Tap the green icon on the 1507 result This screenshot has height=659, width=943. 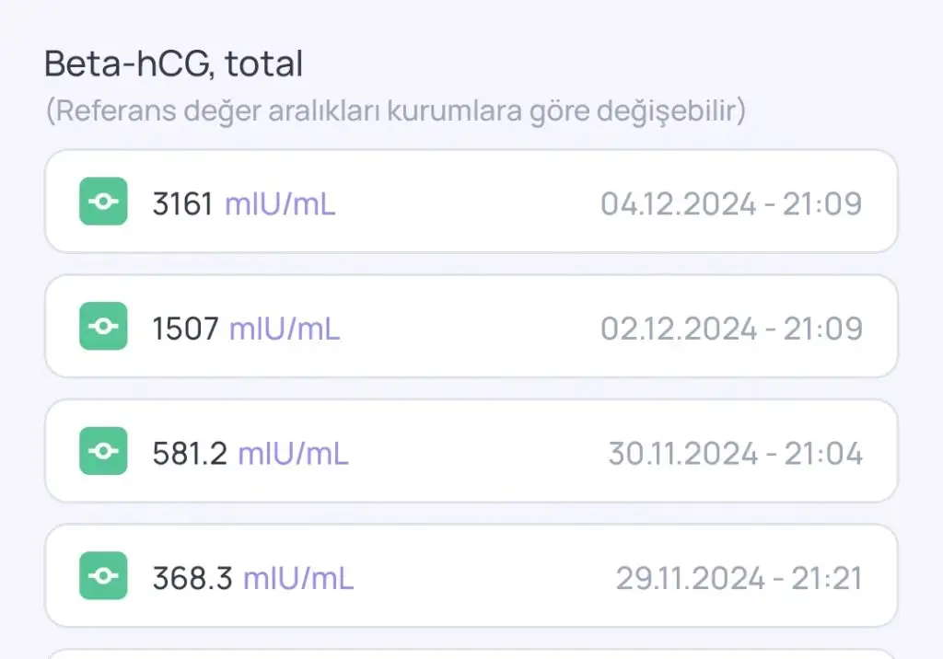click(x=103, y=328)
